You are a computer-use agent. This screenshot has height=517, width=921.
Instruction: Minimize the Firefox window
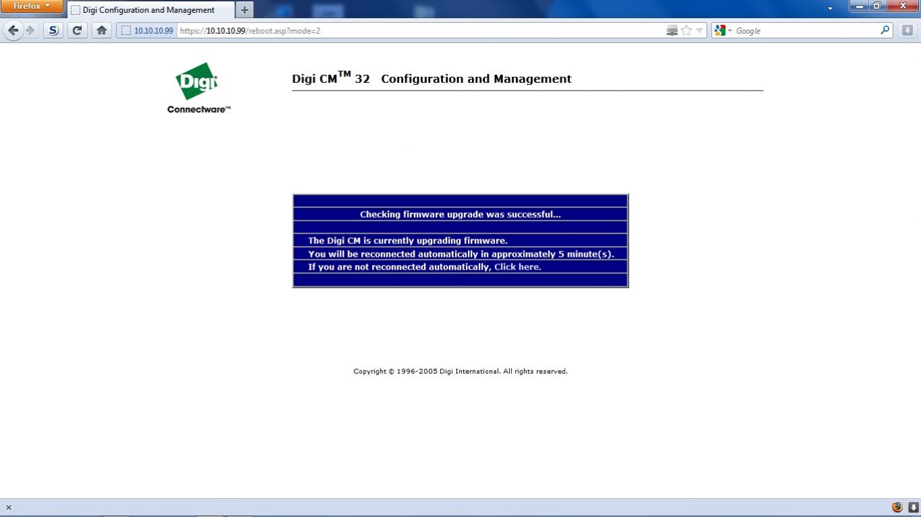[860, 6]
